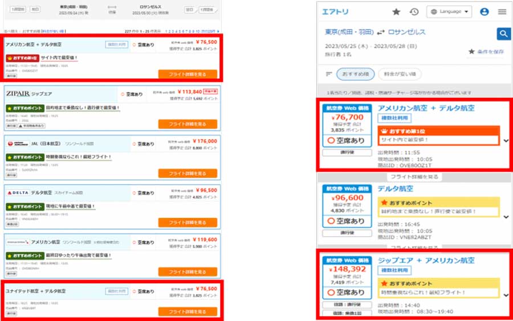
Task: Click 条件を保存 link
Action: [490, 52]
